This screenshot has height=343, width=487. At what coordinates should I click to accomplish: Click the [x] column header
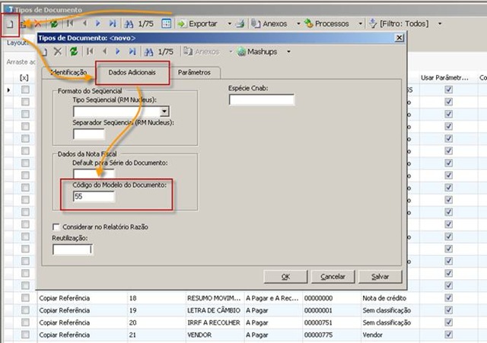[x=24, y=78]
